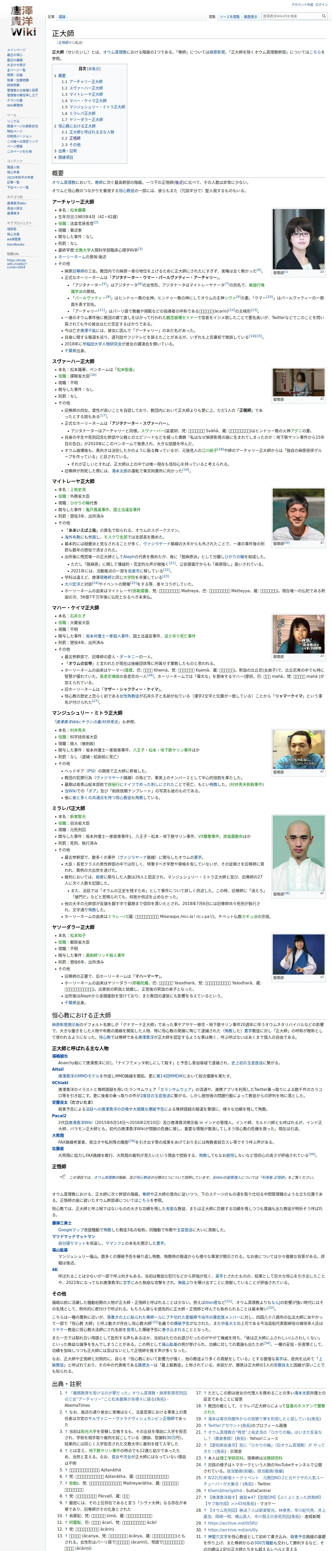Open 履歴表示 tab

pos(251,17)
